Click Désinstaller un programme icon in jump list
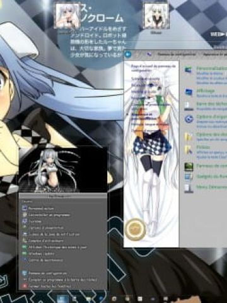Screen dimensions: 227x303 tap(25, 215)
